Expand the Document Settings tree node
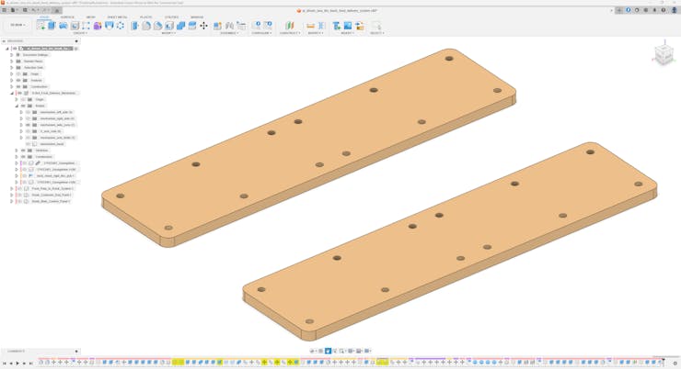Screen dimensions: 681x369 [12, 55]
